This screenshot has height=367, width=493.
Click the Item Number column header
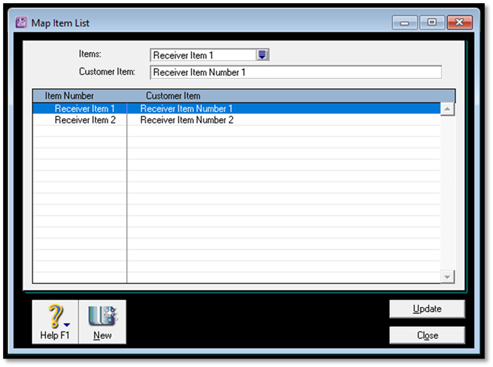[69, 96]
